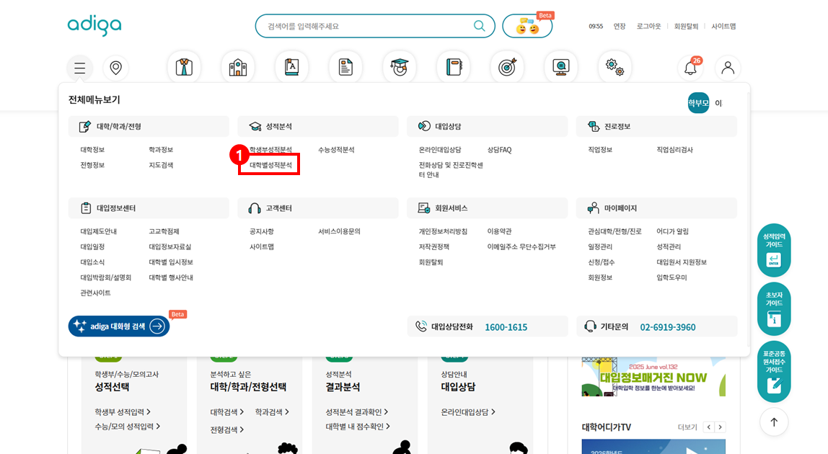Viewport: 828px width, 454px height.
Task: Select the target with arrow icon
Action: click(507, 67)
